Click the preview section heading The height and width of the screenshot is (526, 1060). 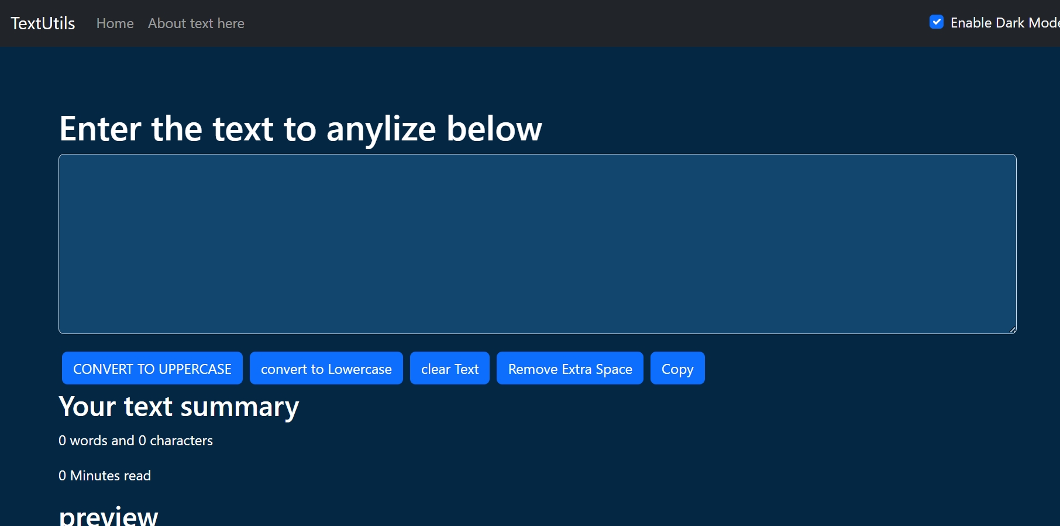(x=108, y=515)
